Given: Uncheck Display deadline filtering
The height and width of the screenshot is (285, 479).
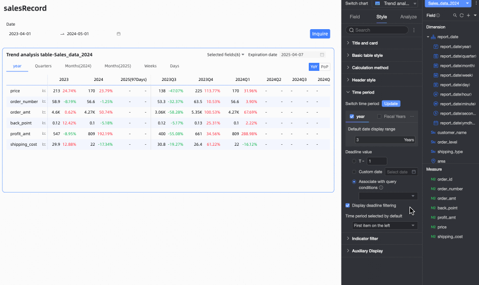Looking at the screenshot, I should (348, 205).
